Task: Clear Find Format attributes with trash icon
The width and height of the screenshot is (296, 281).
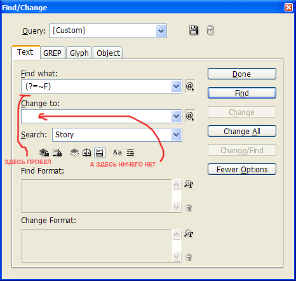Action: pos(189,208)
